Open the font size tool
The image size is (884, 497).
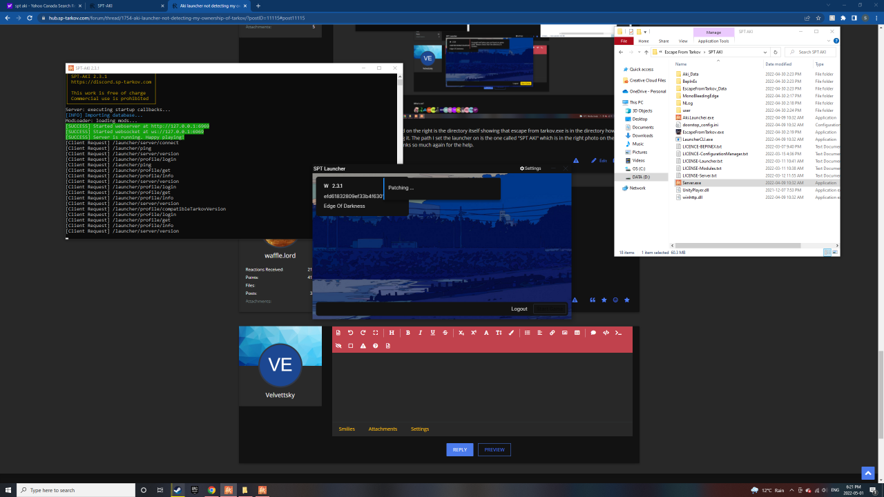(x=499, y=333)
